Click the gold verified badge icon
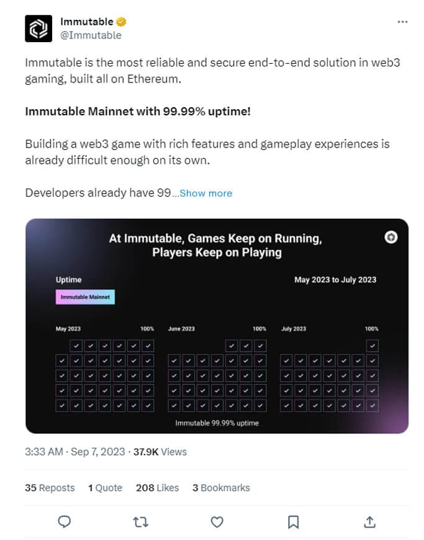Viewport: 424px width, 540px height. coord(122,22)
